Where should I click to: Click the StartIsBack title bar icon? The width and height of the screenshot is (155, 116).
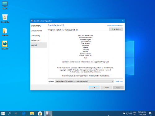pyautogui.click(x=32, y=21)
